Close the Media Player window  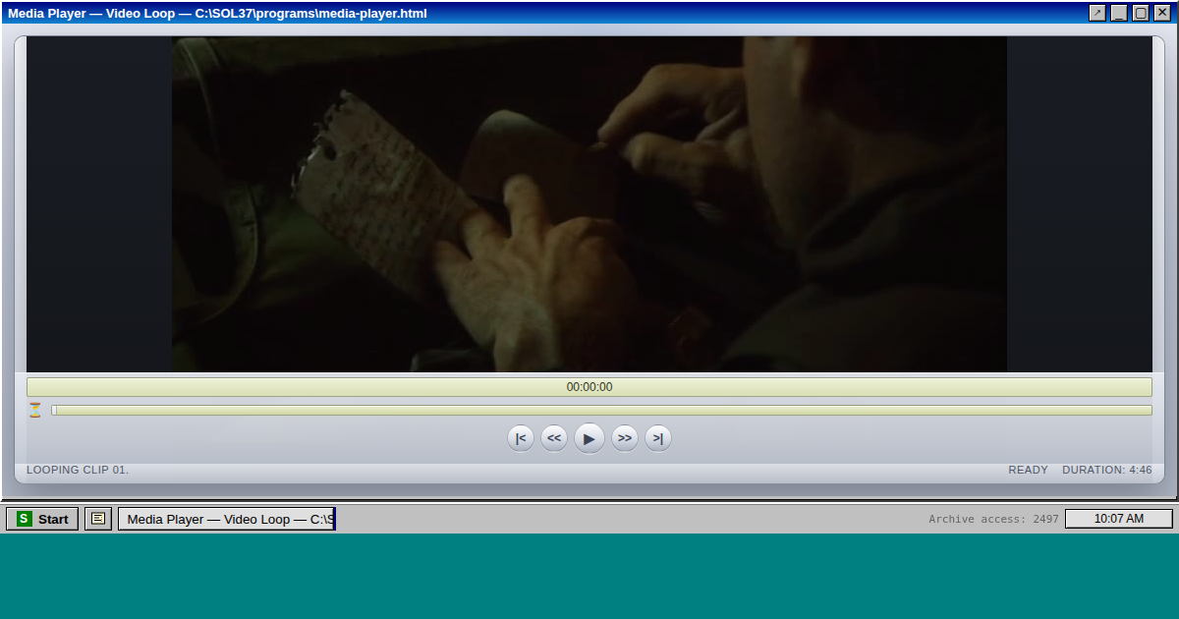[1161, 13]
